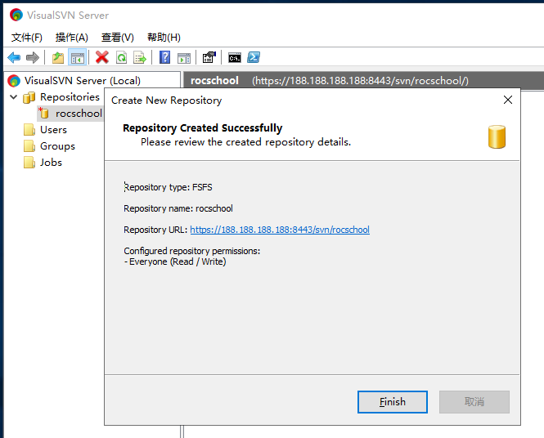Open the 文件(F) menu
544x438 pixels.
[x=27, y=38]
